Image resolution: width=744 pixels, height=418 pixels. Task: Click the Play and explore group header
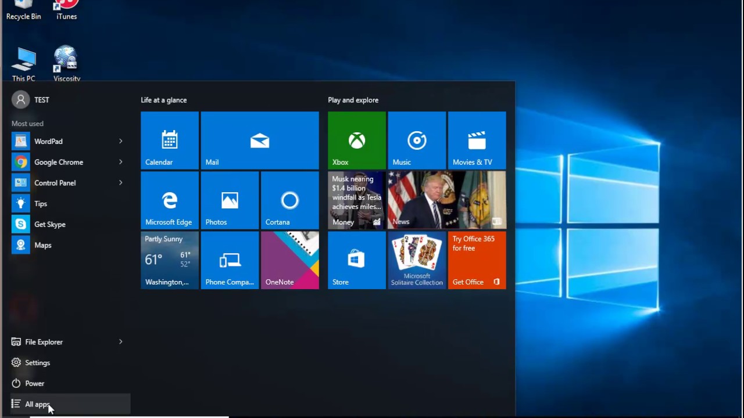pyautogui.click(x=353, y=100)
